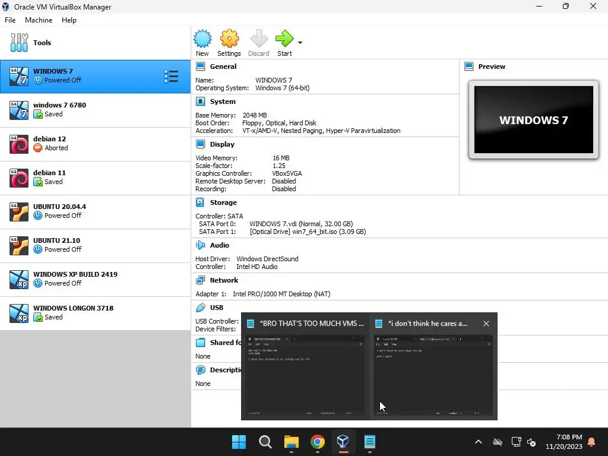Screen dimensions: 608x456
Task: Open the Storage section header
Action: 223,202
